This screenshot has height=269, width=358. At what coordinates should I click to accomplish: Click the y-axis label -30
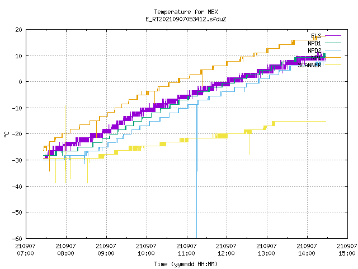pyautogui.click(x=17, y=160)
